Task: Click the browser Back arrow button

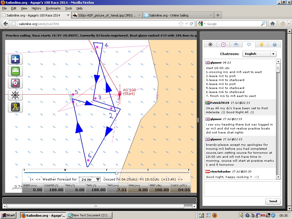Action: [x=6, y=24]
